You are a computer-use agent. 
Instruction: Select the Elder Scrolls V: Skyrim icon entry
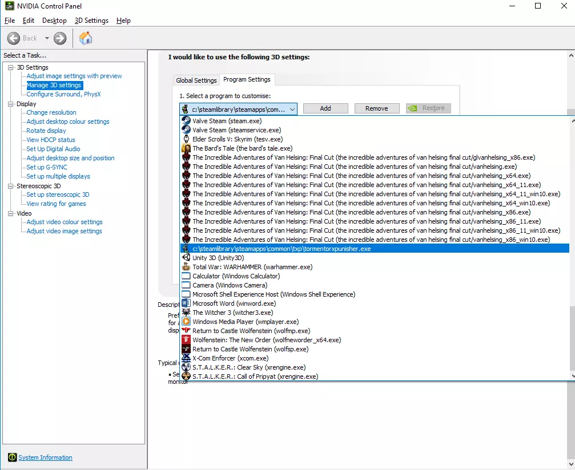[186, 139]
